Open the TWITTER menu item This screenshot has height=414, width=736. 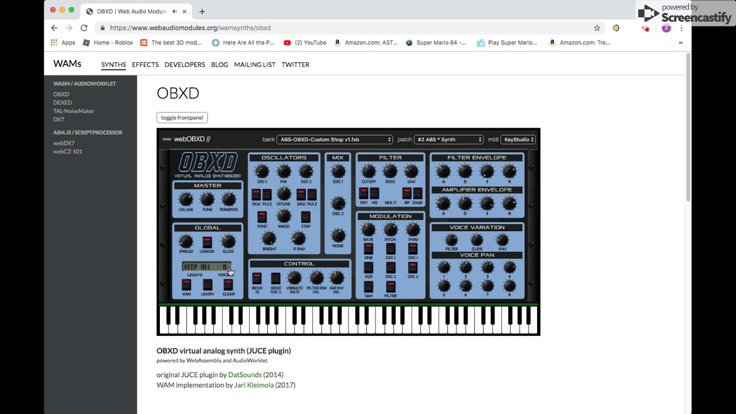tap(296, 64)
